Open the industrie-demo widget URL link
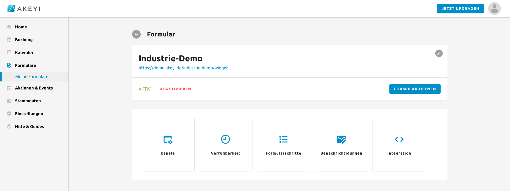Viewport: 510px width, 191px height. click(183, 68)
